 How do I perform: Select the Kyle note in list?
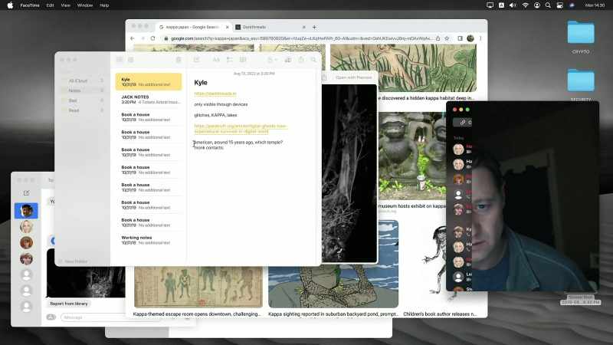click(x=149, y=82)
